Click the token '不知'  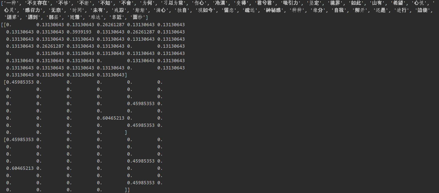click(105, 3)
